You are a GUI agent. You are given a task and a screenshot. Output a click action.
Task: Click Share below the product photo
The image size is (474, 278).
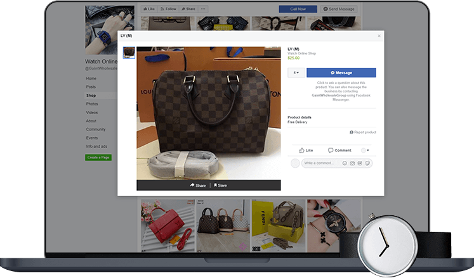[198, 186]
